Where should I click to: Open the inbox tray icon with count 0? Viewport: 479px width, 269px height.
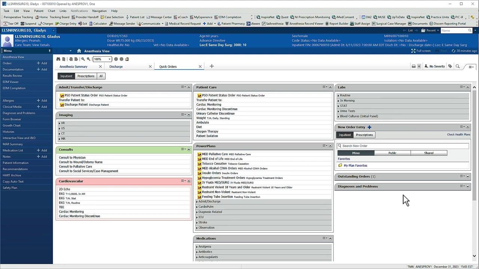(414, 67)
